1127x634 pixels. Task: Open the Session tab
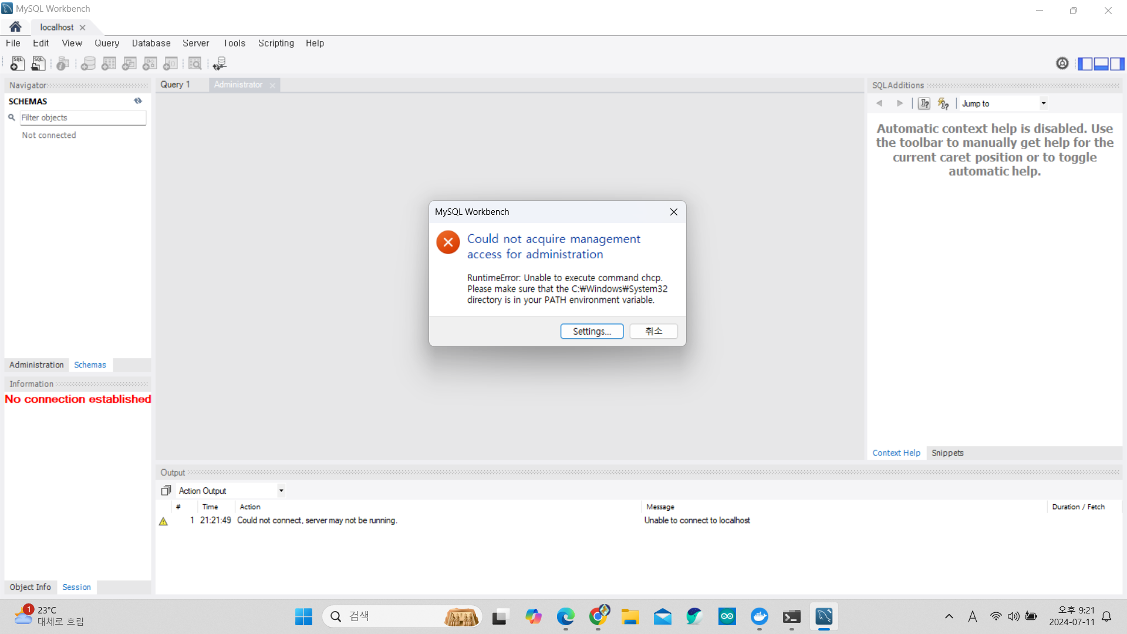tap(77, 587)
